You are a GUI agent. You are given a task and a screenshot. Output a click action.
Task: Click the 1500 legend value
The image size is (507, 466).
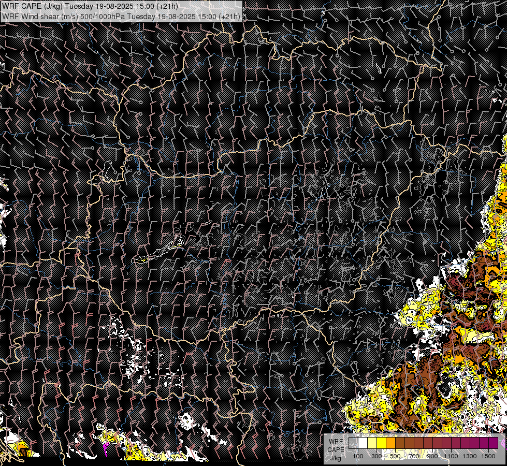point(488,456)
